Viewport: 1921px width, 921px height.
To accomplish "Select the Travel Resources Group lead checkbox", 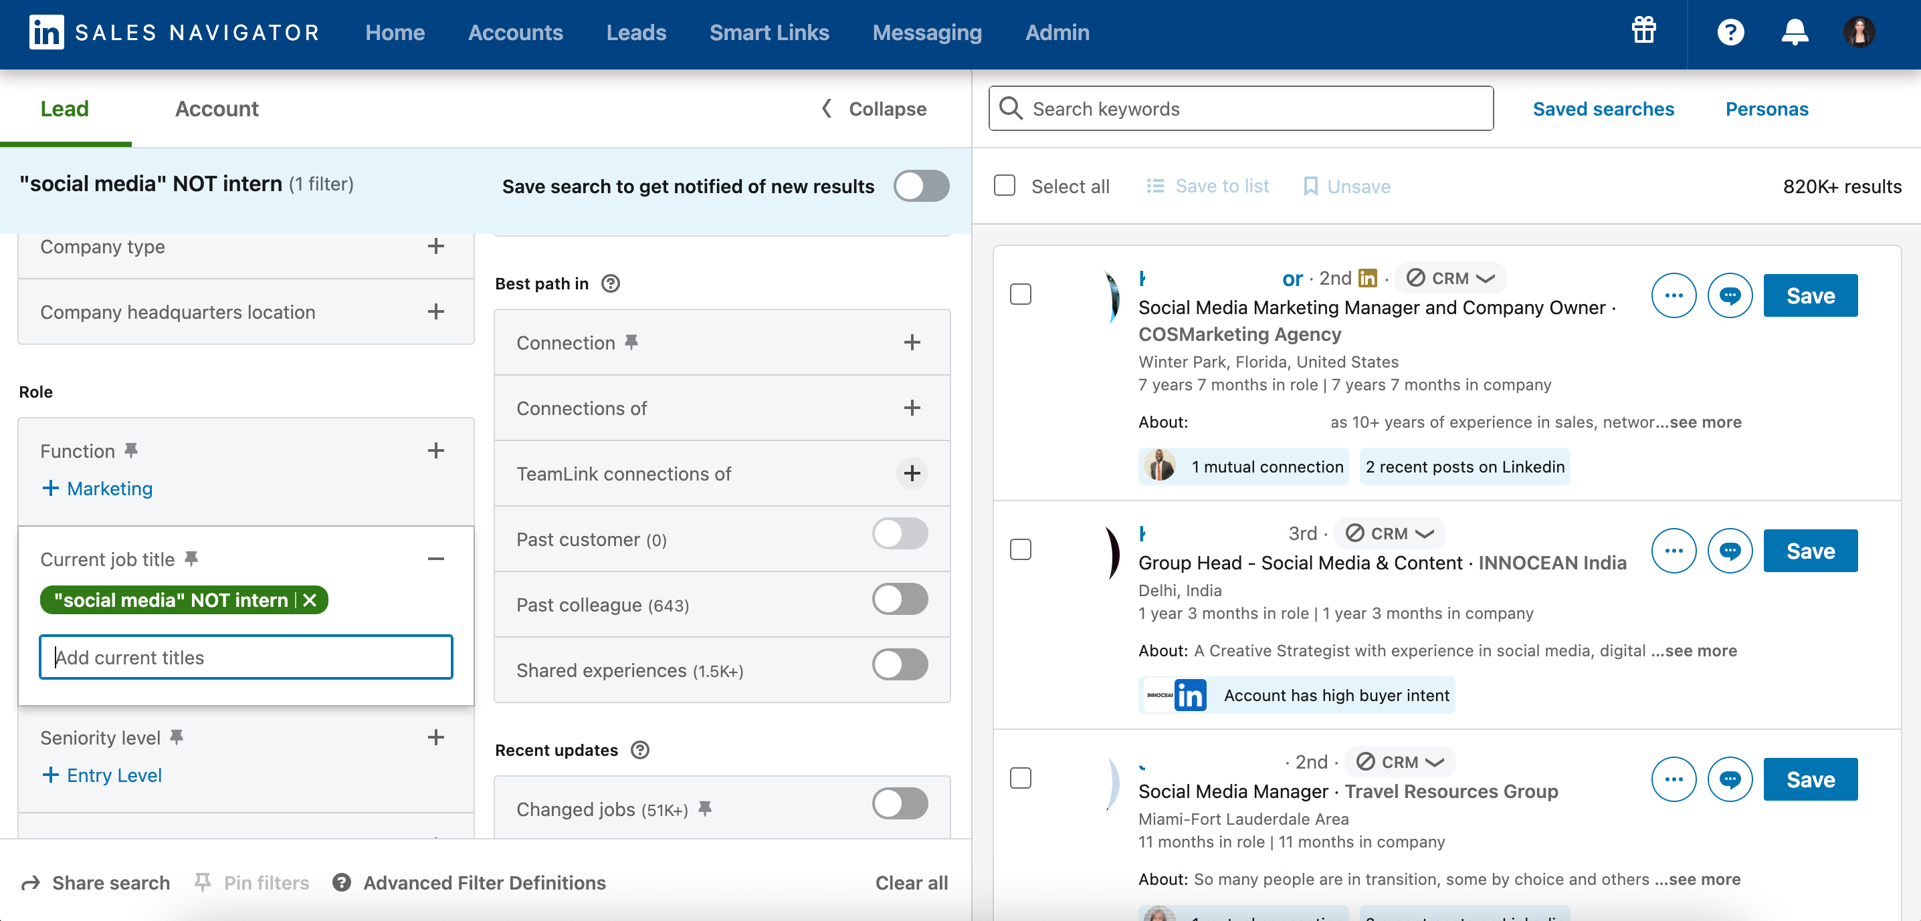I will (x=1020, y=778).
